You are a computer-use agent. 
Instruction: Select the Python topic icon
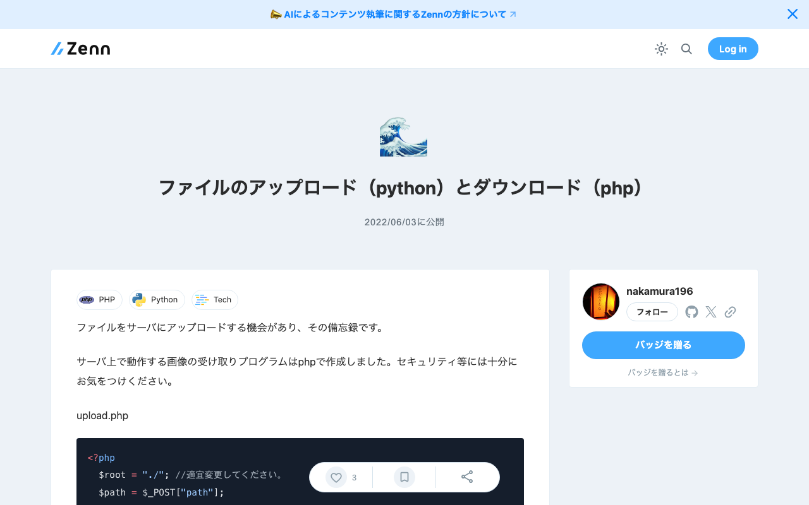[x=138, y=299]
